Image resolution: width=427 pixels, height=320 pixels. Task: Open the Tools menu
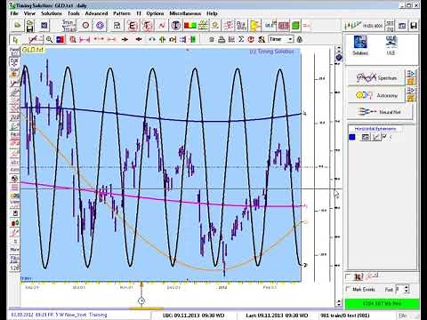[x=73, y=13]
